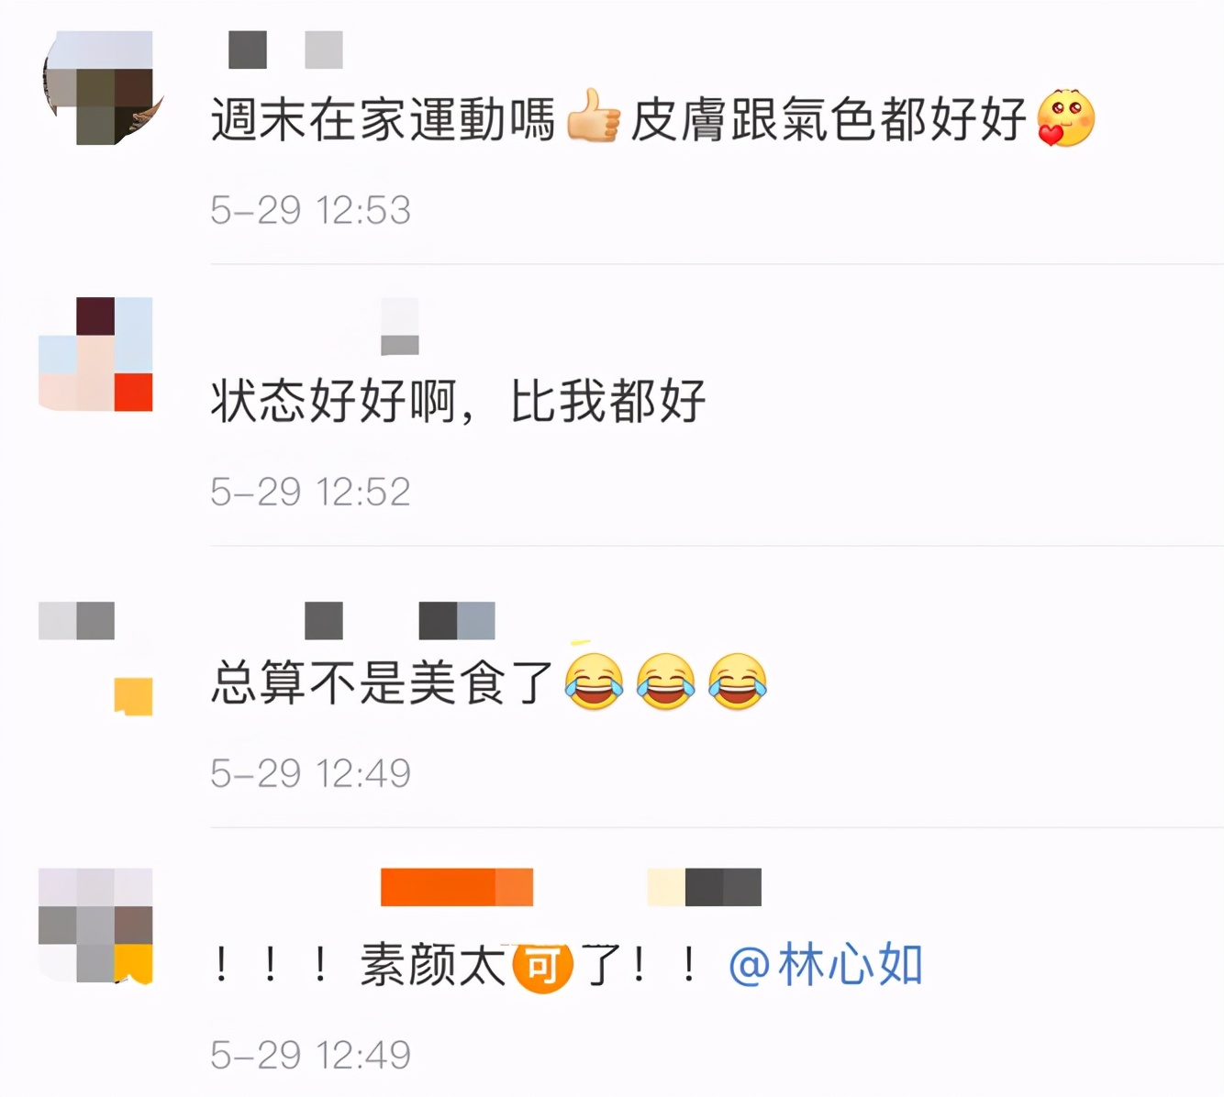Click the blushing heart emoji
1224x1097 pixels.
1065,117
